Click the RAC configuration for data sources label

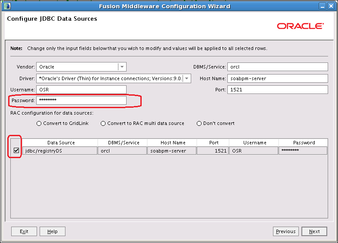click(x=52, y=113)
